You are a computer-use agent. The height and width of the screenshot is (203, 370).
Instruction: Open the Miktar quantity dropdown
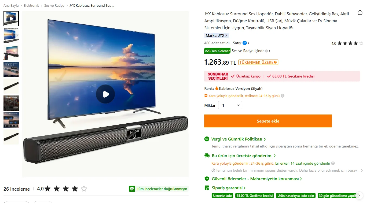click(x=230, y=105)
